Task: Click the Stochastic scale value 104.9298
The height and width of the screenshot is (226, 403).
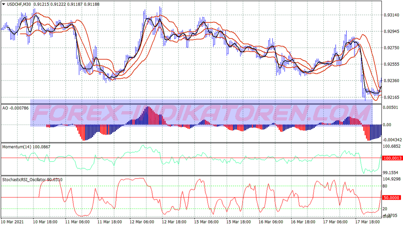Action: point(392,179)
